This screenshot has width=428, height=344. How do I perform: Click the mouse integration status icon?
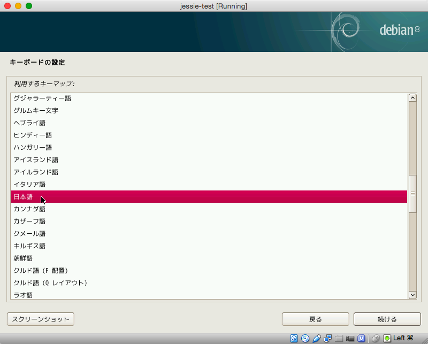(376, 339)
